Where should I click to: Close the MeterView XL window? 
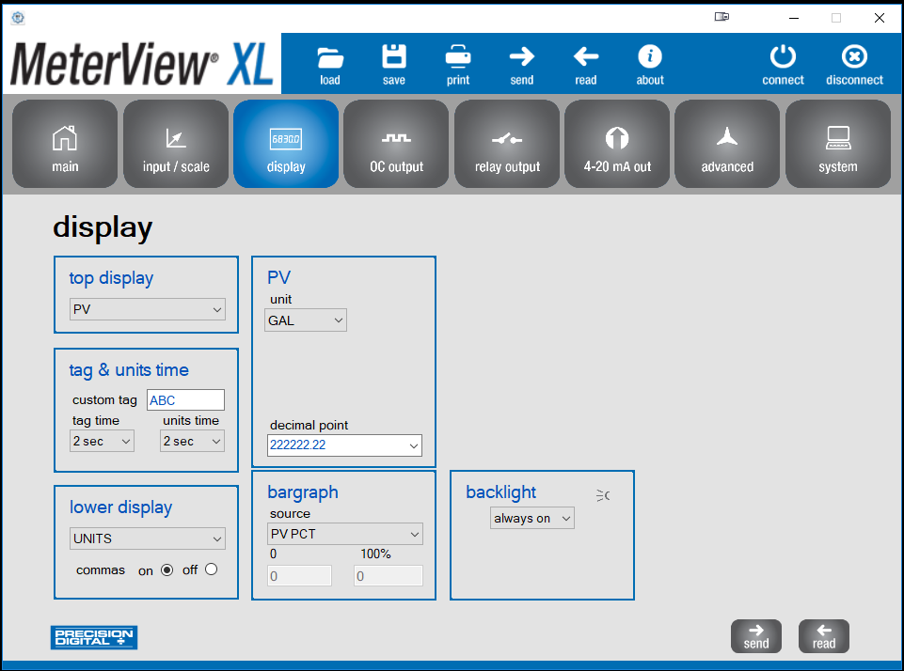click(x=880, y=18)
